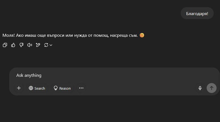Expand the model switcher chevron beside regenerate
The height and width of the screenshot is (122, 220).
coord(51,45)
